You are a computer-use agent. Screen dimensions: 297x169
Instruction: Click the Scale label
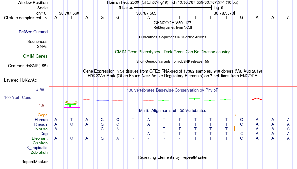coord(42,8)
